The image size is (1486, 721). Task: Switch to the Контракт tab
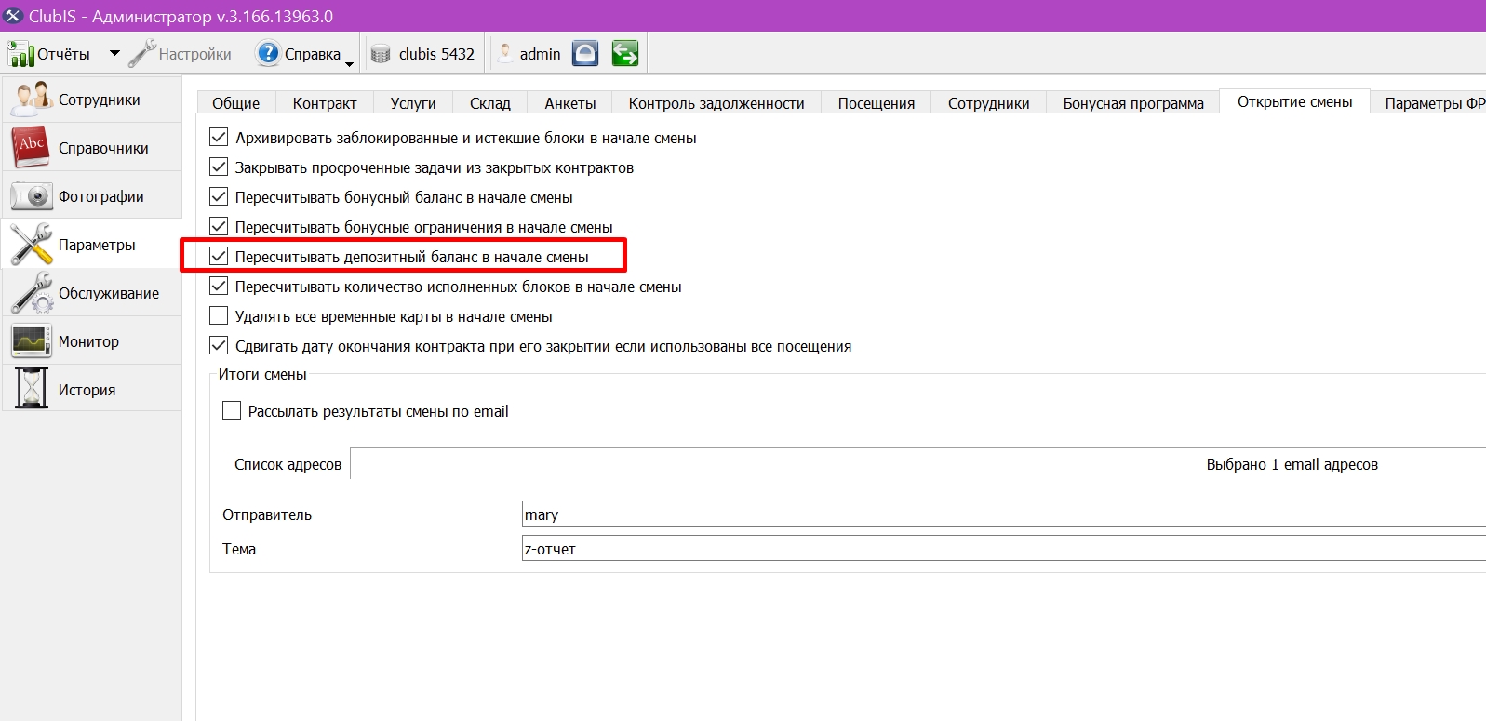(325, 103)
